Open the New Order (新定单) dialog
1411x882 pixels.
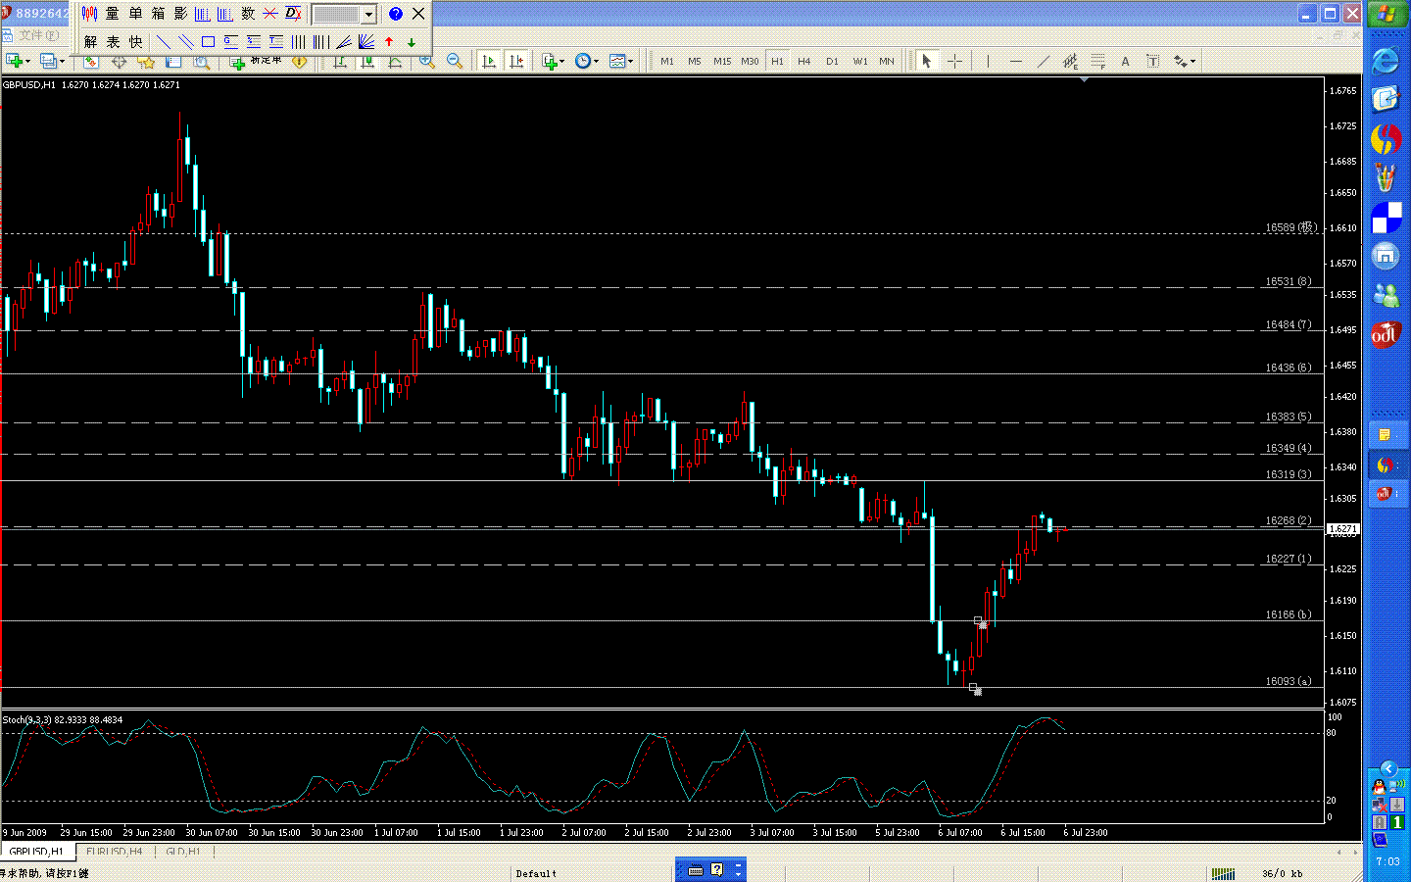click(257, 61)
